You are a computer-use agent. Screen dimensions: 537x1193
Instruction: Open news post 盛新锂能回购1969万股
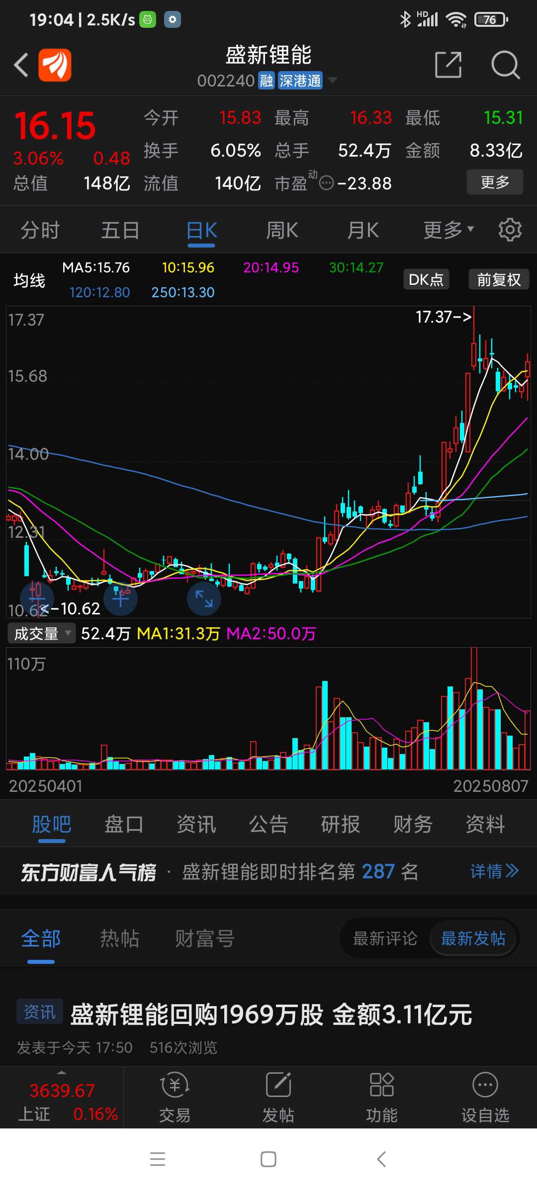pyautogui.click(x=271, y=1014)
